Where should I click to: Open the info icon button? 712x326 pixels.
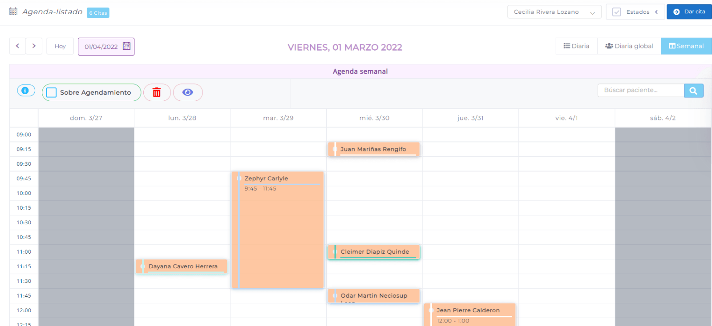point(26,91)
